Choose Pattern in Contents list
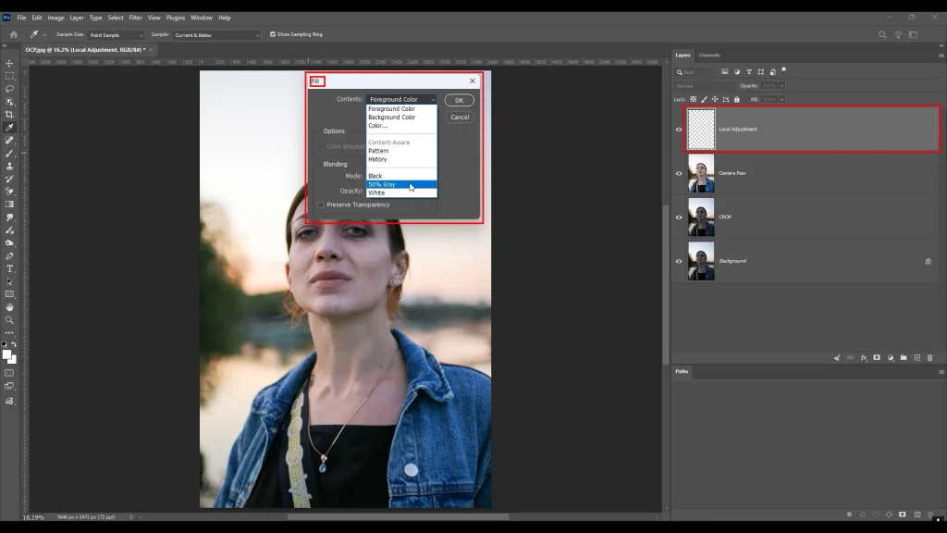Image resolution: width=947 pixels, height=533 pixels. click(x=401, y=151)
